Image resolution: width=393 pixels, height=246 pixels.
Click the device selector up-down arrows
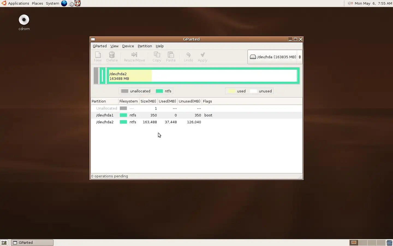click(x=300, y=57)
